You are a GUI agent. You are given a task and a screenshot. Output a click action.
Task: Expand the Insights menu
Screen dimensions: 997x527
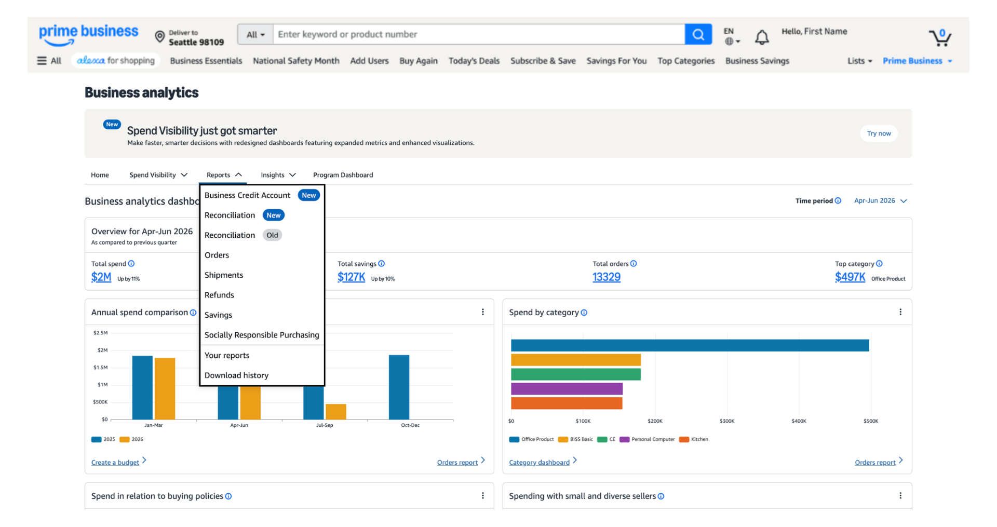pyautogui.click(x=278, y=175)
